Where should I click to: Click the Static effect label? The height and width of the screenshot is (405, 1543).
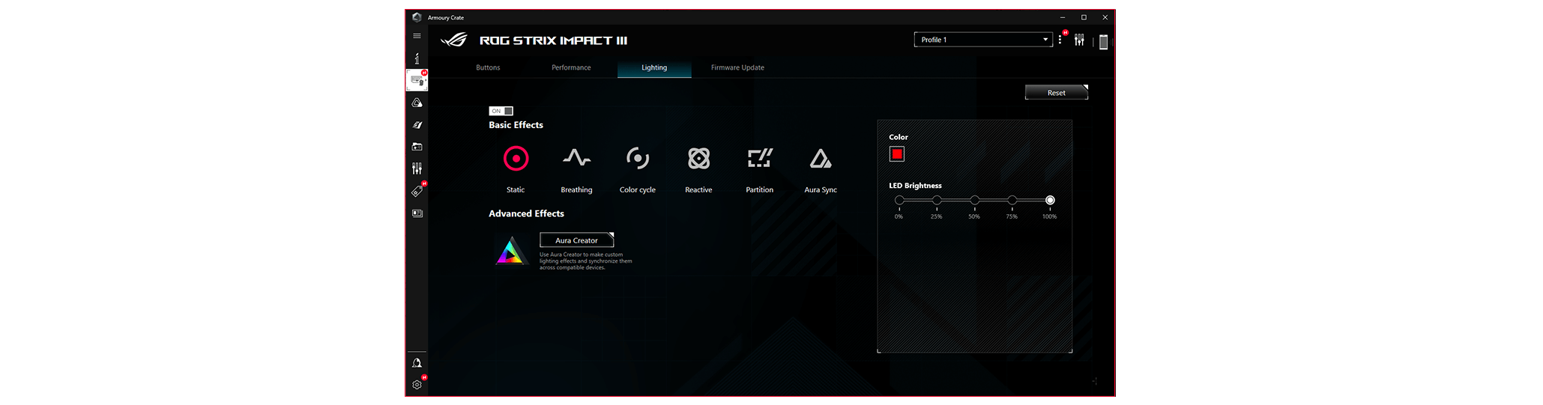tap(516, 190)
